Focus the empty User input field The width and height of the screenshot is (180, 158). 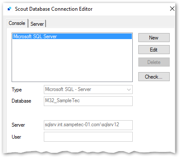coord(88,137)
